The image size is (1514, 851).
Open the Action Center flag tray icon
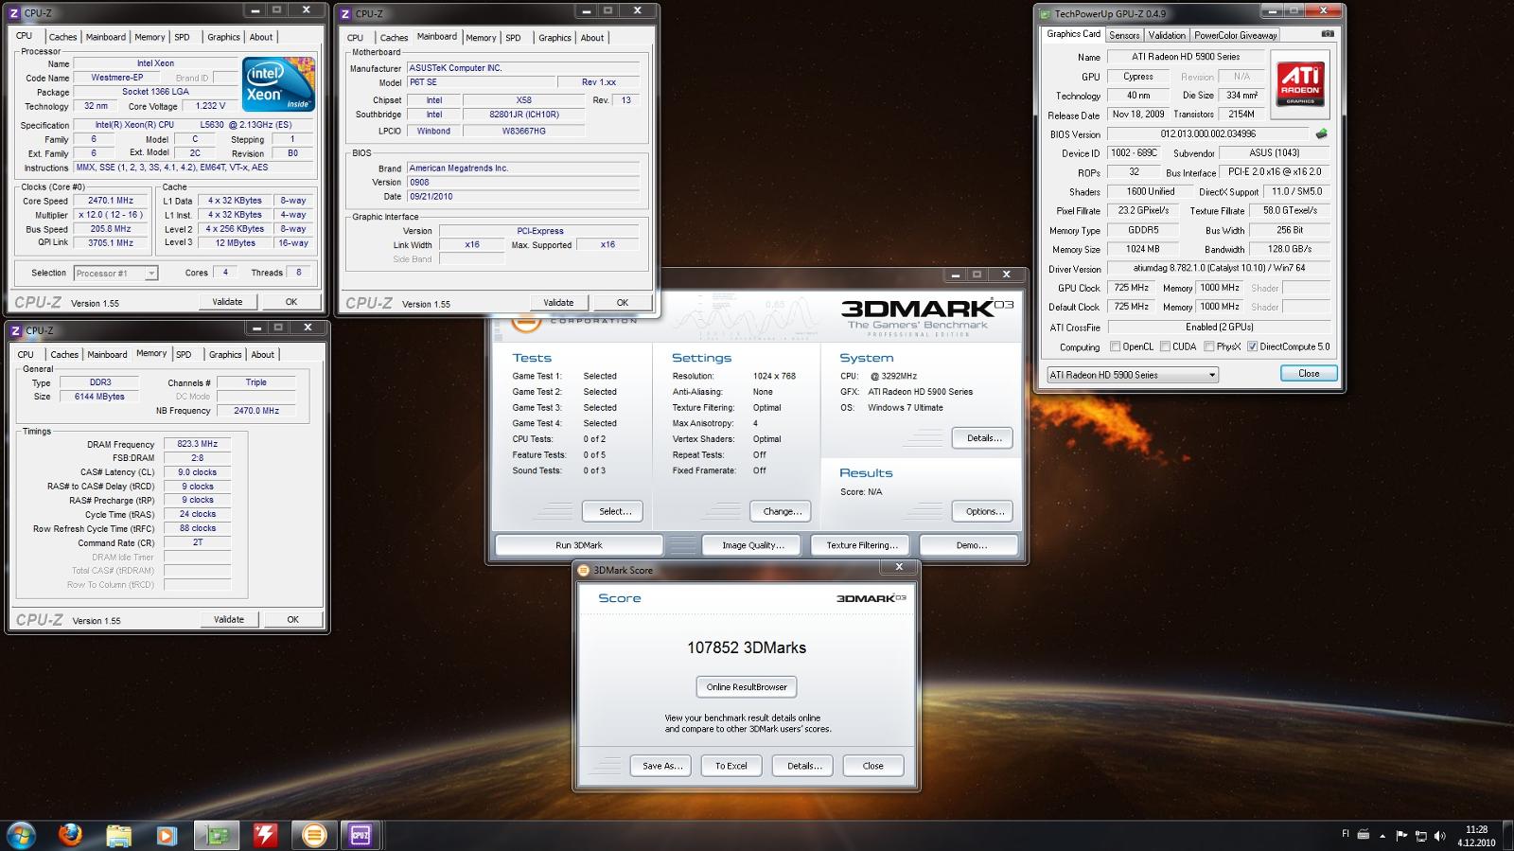coord(1401,836)
